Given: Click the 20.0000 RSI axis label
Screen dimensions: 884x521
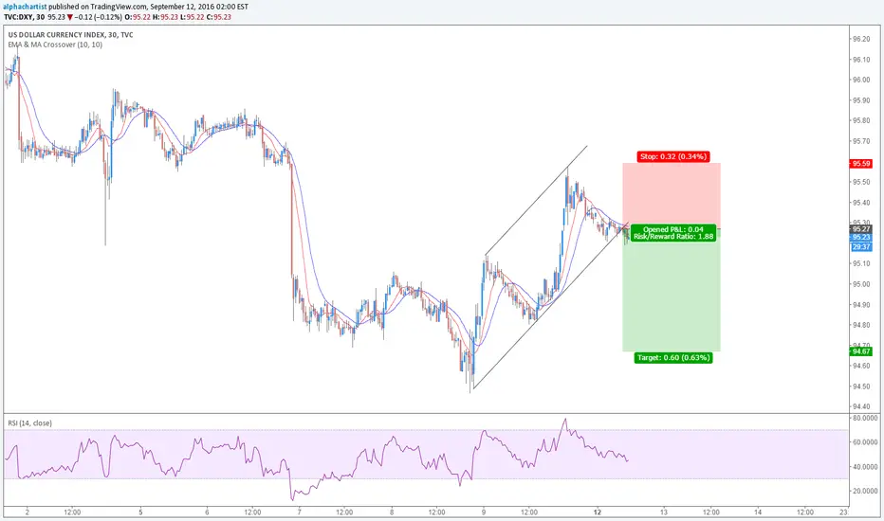Looking at the screenshot, I should pyautogui.click(x=865, y=491).
